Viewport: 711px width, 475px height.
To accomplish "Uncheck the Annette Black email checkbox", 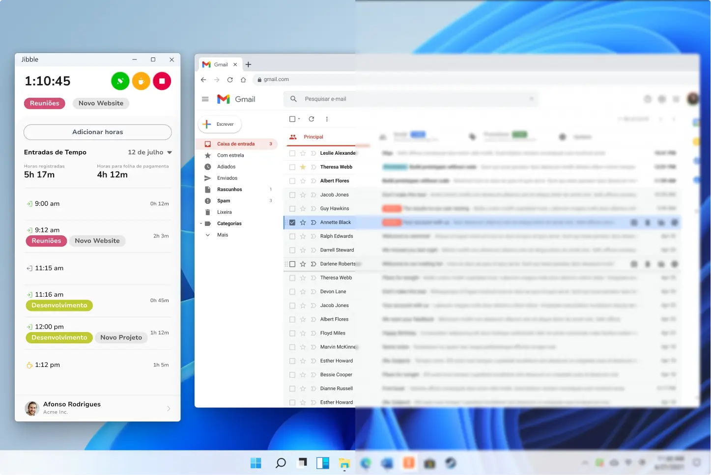I will pyautogui.click(x=292, y=223).
